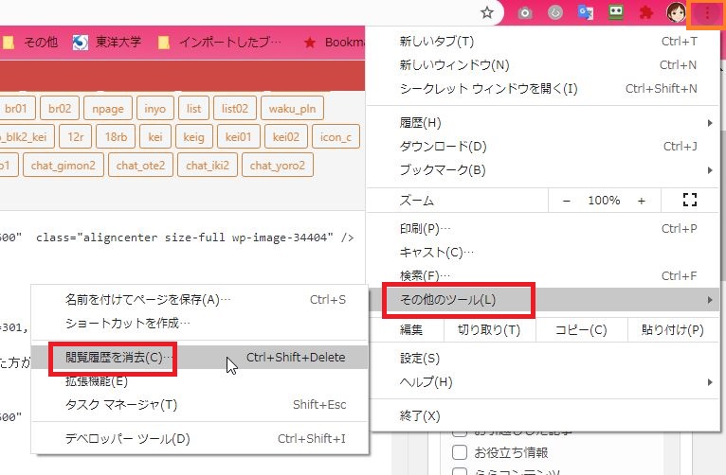This screenshot has height=475, width=726.
Task: Click コピー(C) in the edit row
Action: [581, 330]
